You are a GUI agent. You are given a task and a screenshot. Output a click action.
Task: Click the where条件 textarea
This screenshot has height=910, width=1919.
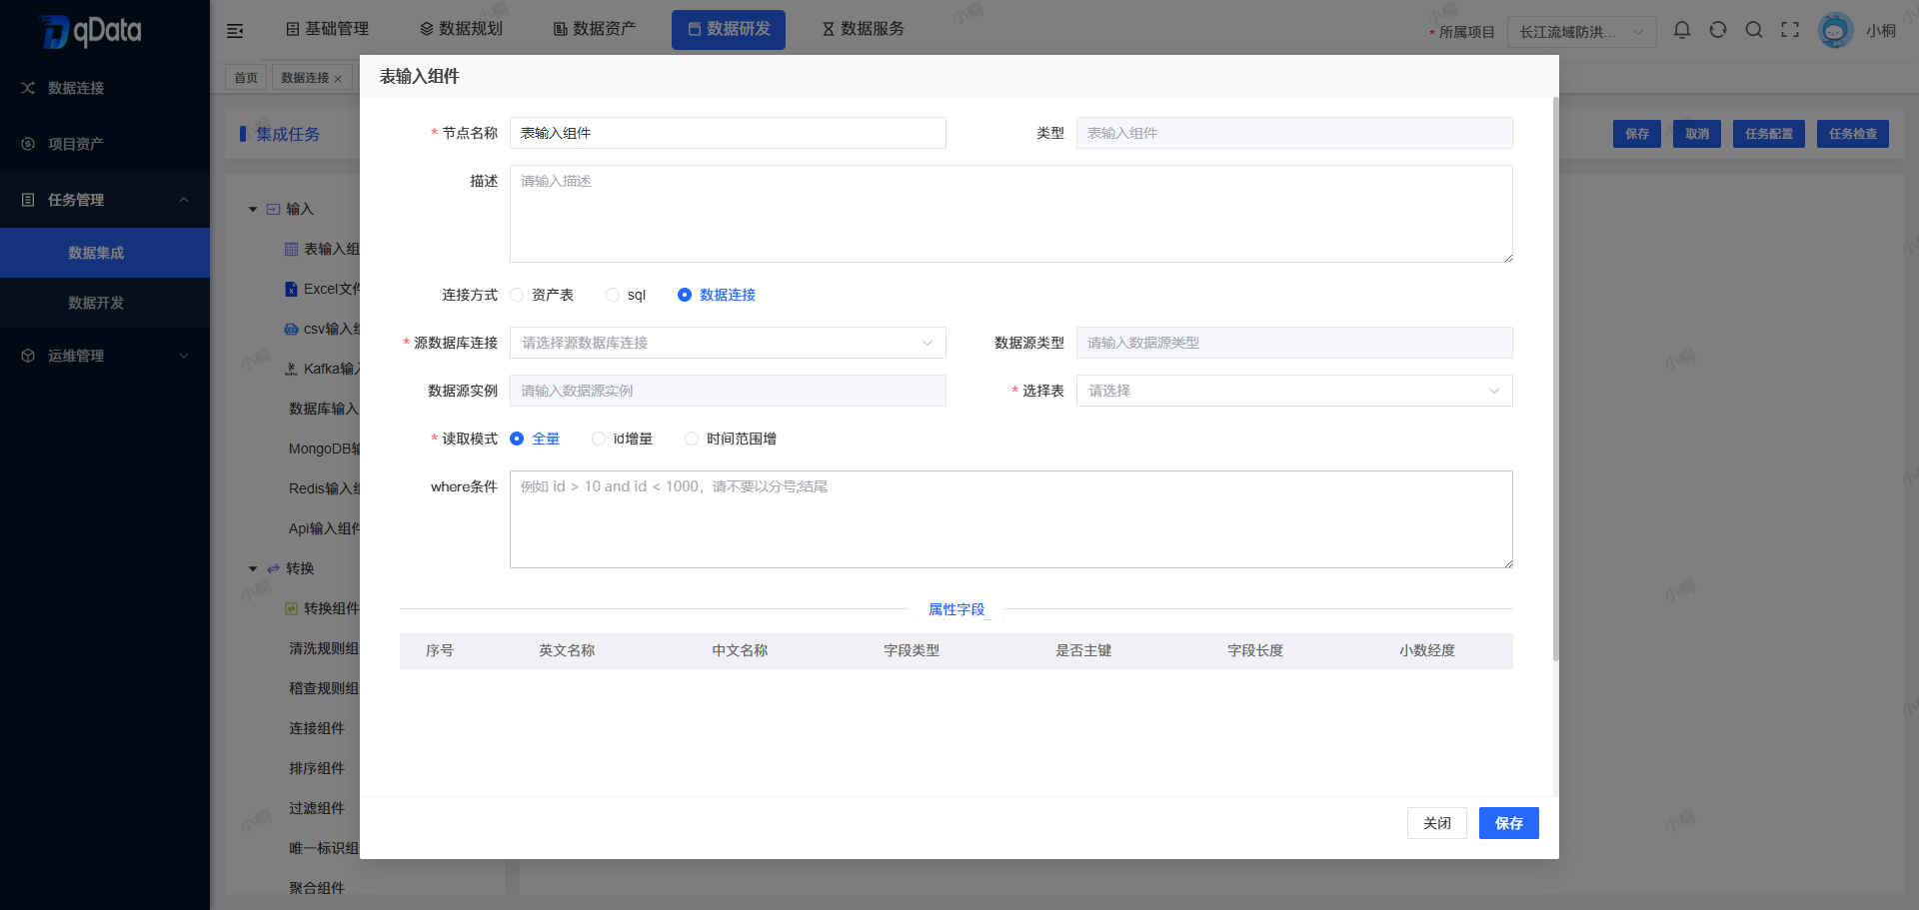pos(1011,519)
